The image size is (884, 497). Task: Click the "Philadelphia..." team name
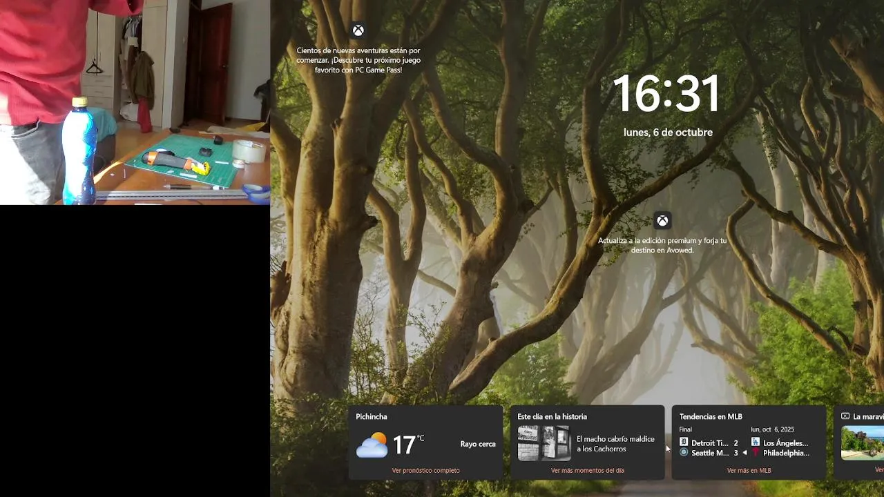(786, 453)
